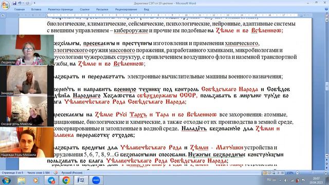This screenshot has width=329, height=185.
Task: Show hidden tray icons arrow
Action: pyautogui.click(x=280, y=180)
